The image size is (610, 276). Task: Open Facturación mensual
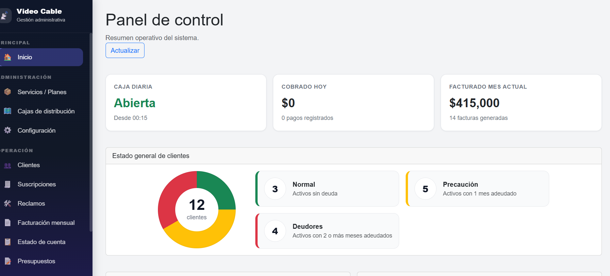click(41, 223)
